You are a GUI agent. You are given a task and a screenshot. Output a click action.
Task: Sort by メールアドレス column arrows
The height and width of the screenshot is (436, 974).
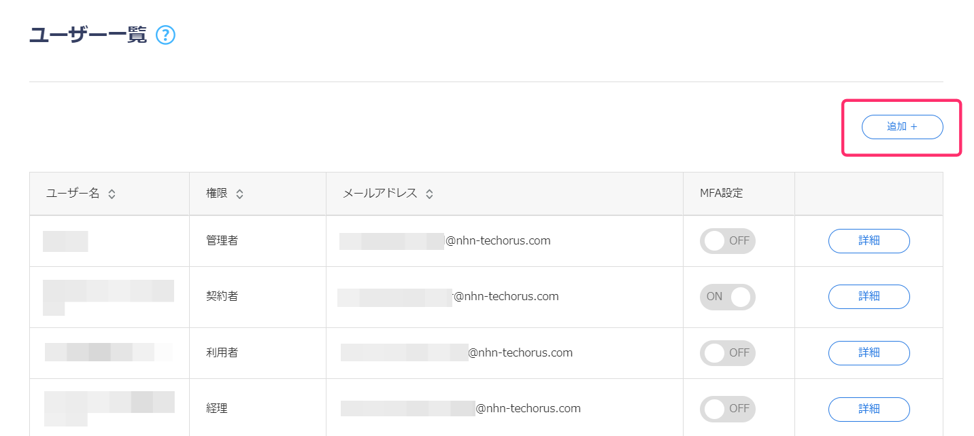(x=429, y=194)
